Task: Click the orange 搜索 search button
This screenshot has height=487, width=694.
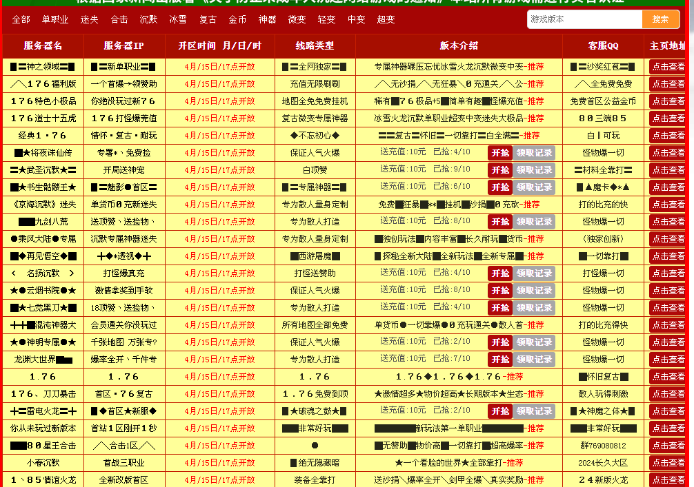Action: click(x=660, y=19)
